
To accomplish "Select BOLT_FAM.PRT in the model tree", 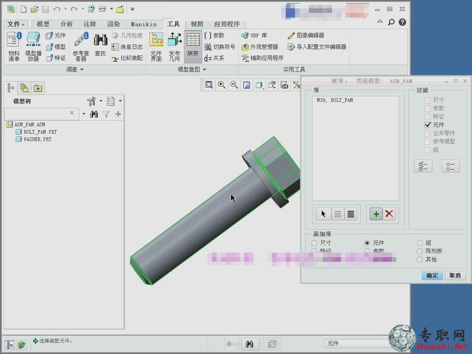I will pos(36,132).
